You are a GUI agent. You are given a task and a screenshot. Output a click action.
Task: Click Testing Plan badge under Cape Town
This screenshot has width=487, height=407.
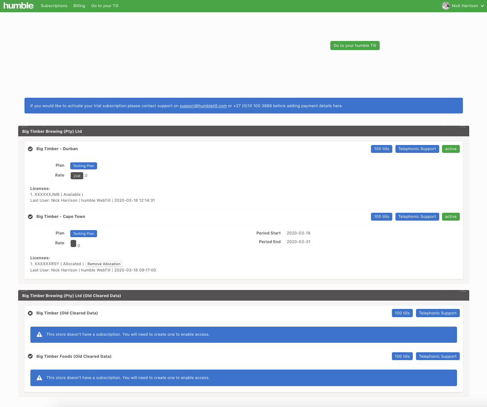tap(84, 234)
